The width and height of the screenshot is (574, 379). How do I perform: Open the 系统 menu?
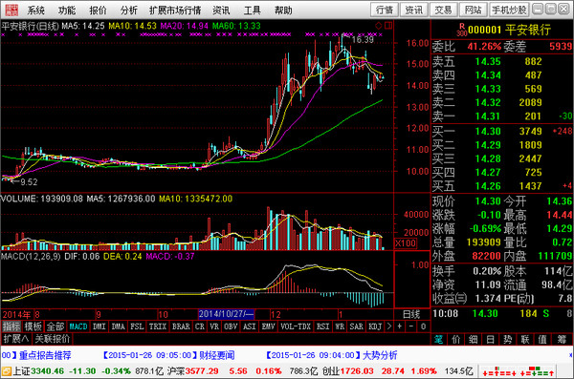click(36, 11)
